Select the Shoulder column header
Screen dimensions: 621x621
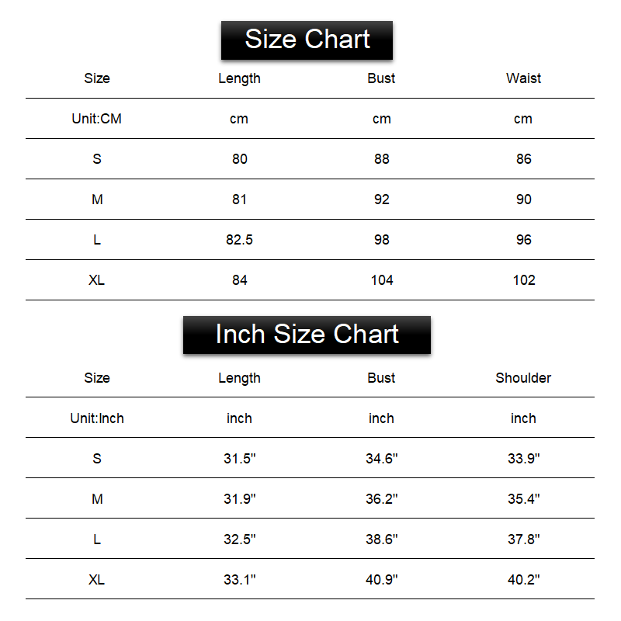coord(523,378)
